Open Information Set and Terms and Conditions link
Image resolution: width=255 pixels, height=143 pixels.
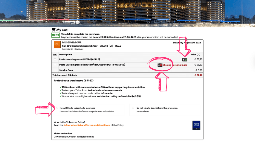tap(87, 125)
